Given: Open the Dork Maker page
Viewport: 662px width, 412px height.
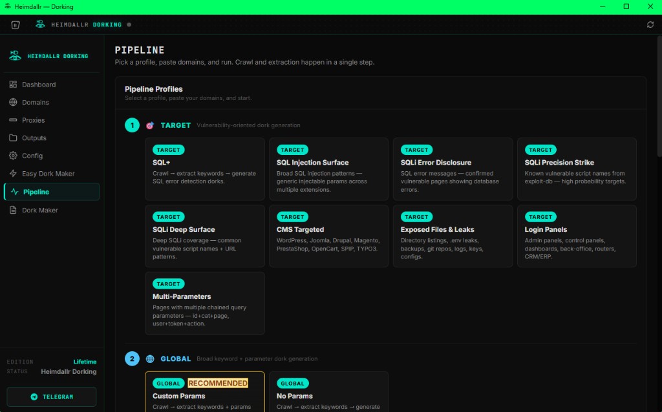Looking at the screenshot, I should [52, 210].
